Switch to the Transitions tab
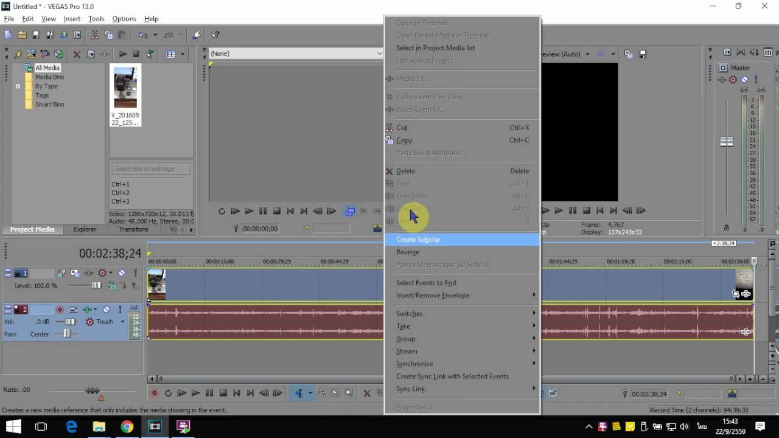The height and width of the screenshot is (438, 779). (x=133, y=229)
